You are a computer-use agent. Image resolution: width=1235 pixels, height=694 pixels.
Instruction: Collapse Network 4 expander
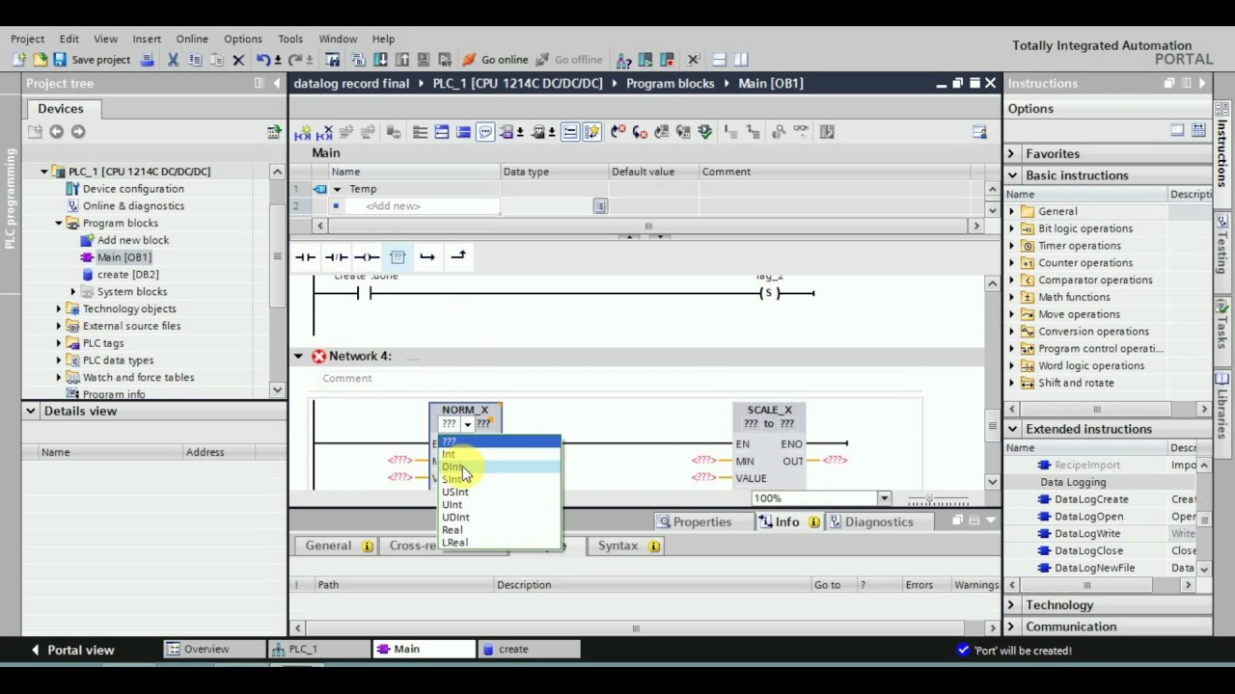point(298,357)
